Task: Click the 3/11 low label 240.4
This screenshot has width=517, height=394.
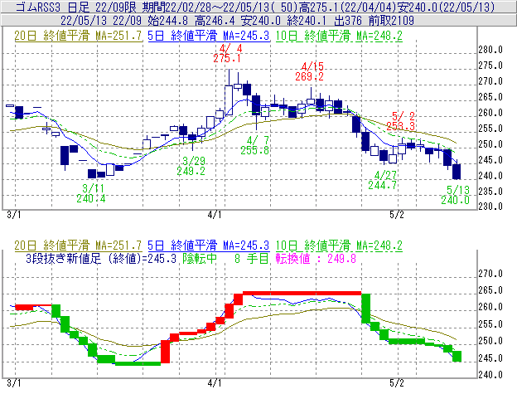Action: pyautogui.click(x=91, y=198)
